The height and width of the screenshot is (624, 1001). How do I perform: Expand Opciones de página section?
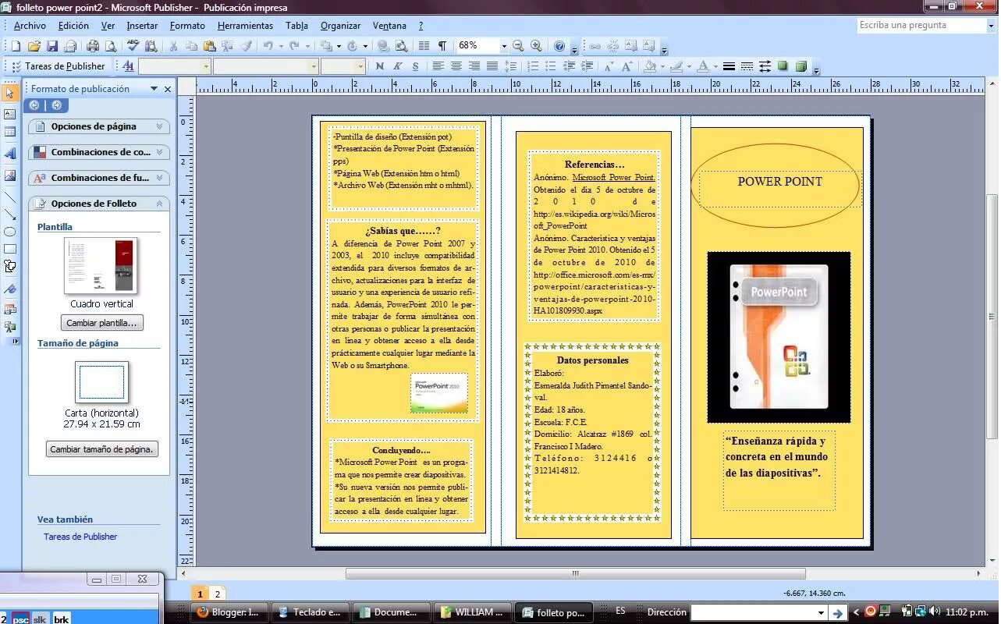[x=99, y=126]
